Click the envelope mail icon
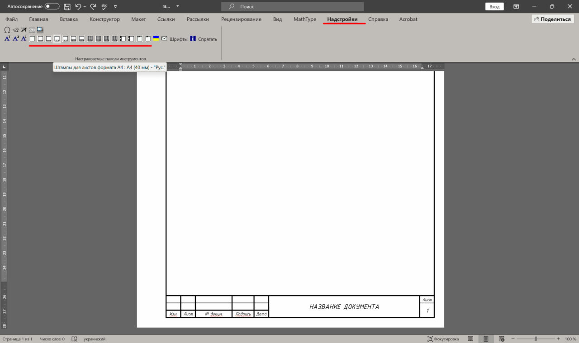This screenshot has height=343, width=579. pos(164,38)
